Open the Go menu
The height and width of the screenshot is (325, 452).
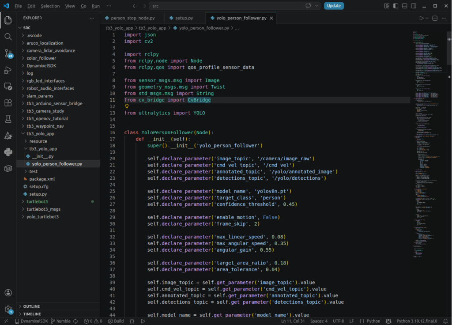(83, 6)
